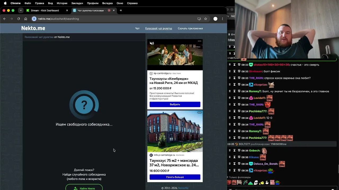Image resolution: width=339 pixels, height=190 pixels.
Task: Click username shotax10×140×30×60×30 in chat
Action: (271, 65)
